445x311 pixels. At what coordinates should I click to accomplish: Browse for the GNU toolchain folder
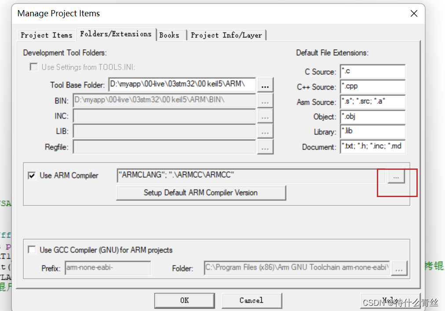pyautogui.click(x=399, y=268)
